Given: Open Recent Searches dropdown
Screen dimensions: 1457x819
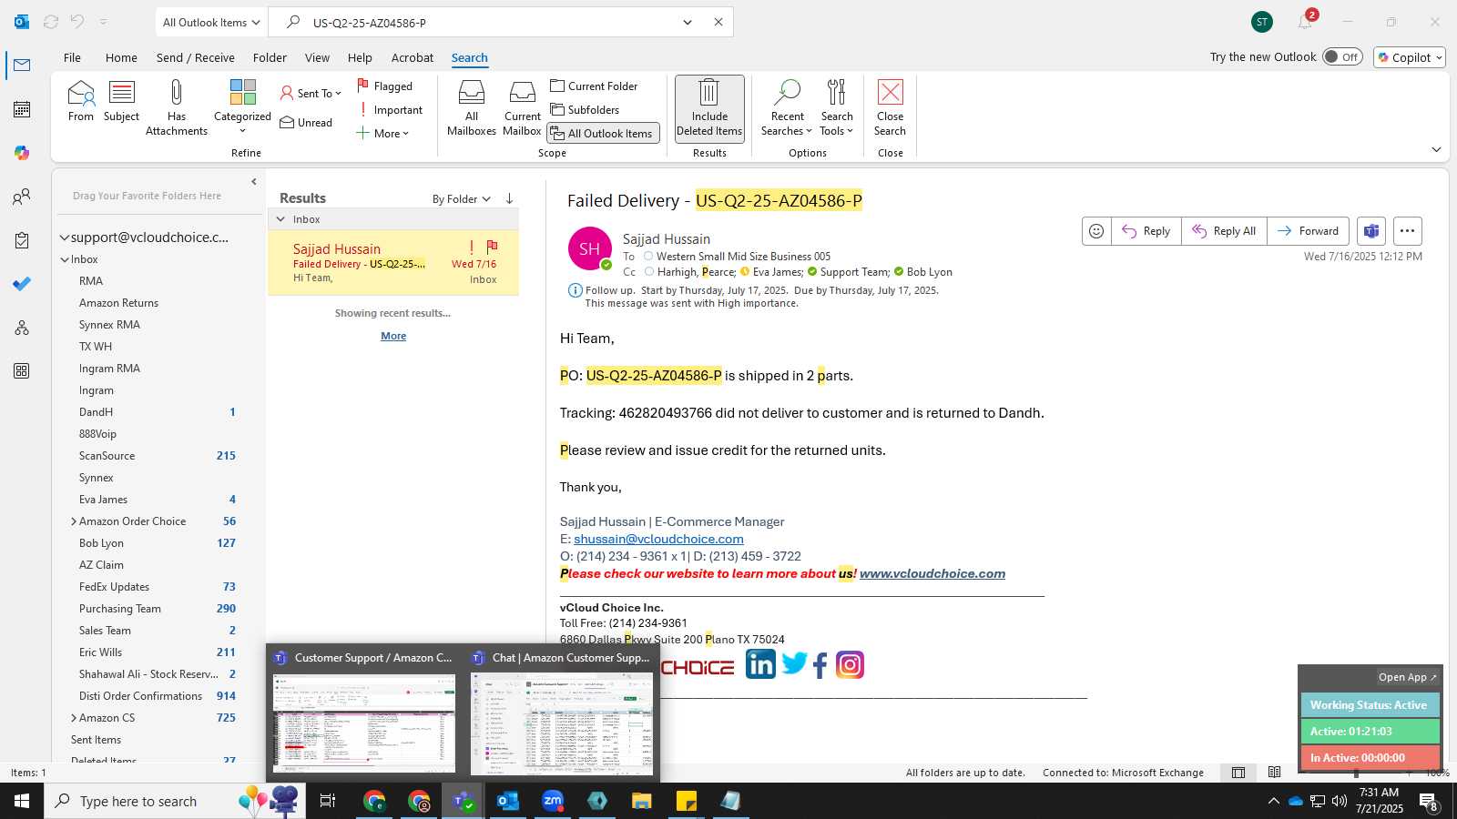Looking at the screenshot, I should [x=787, y=107].
